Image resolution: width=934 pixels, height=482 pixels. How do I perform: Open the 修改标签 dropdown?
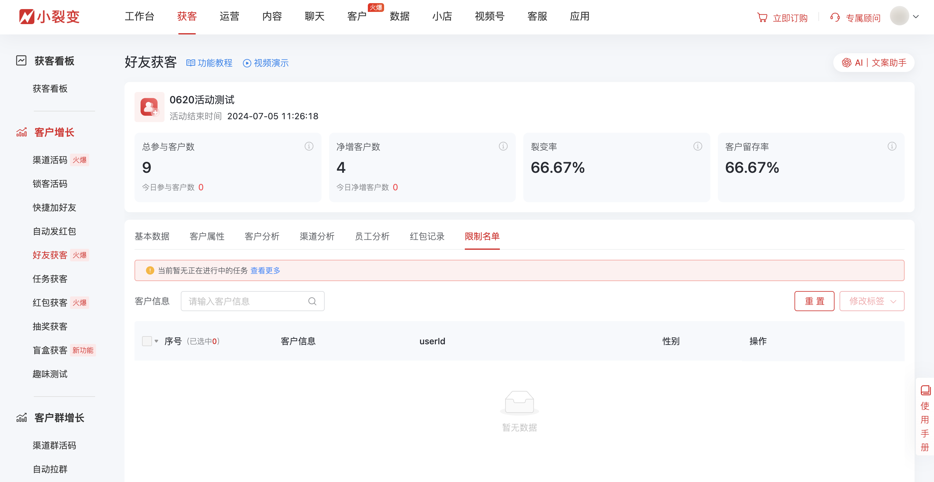(872, 301)
